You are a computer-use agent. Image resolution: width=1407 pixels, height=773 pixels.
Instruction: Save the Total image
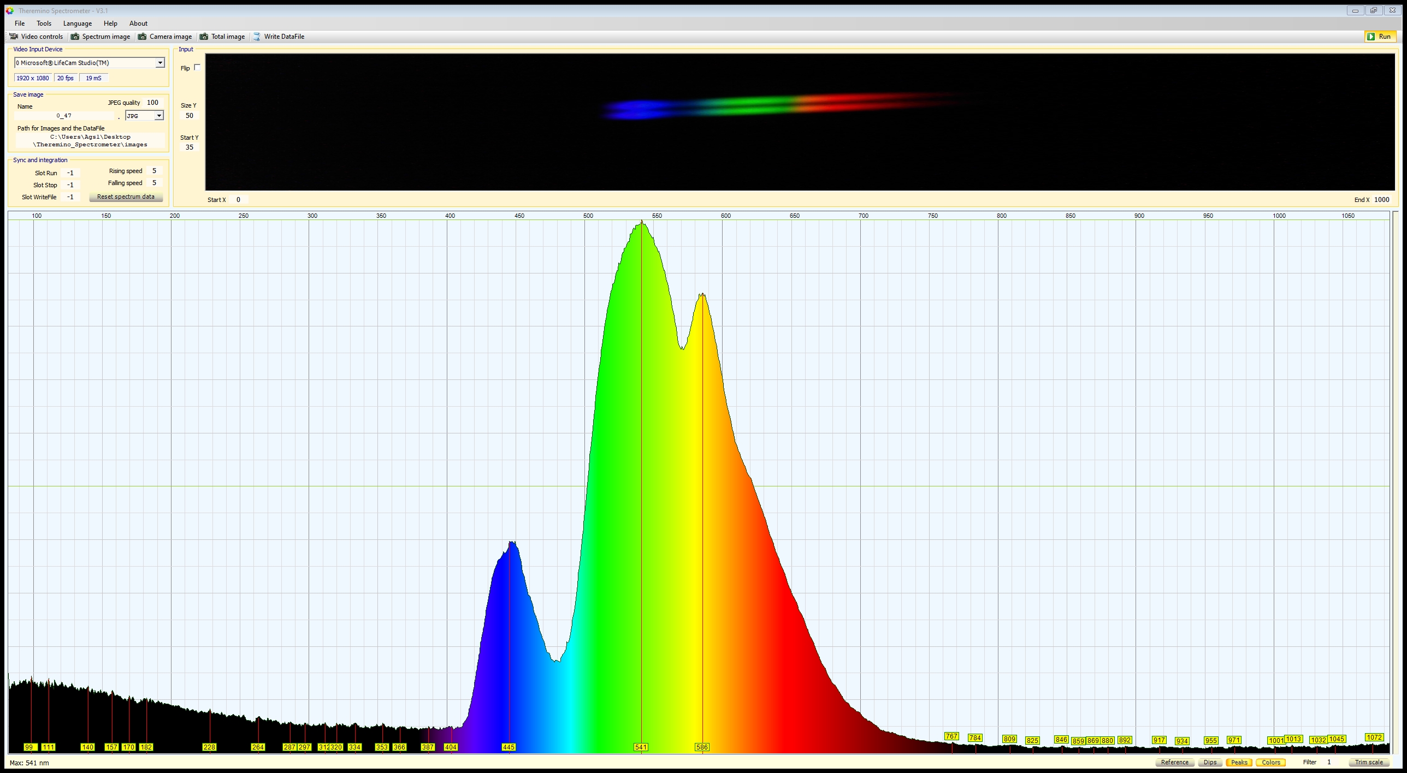coord(222,37)
